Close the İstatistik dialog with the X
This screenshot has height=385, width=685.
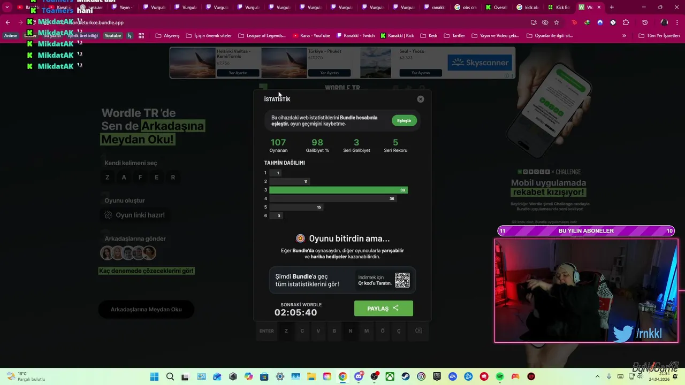coord(421,99)
